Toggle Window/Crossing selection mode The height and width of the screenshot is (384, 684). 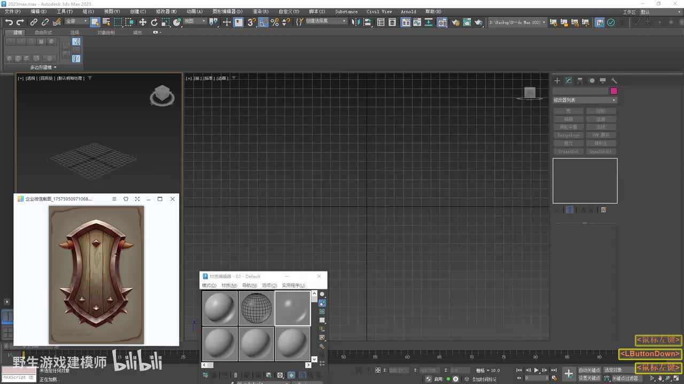129,22
